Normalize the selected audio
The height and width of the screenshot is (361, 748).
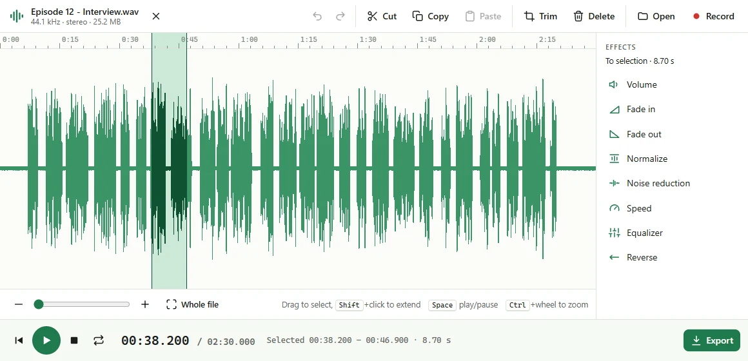pos(672,159)
